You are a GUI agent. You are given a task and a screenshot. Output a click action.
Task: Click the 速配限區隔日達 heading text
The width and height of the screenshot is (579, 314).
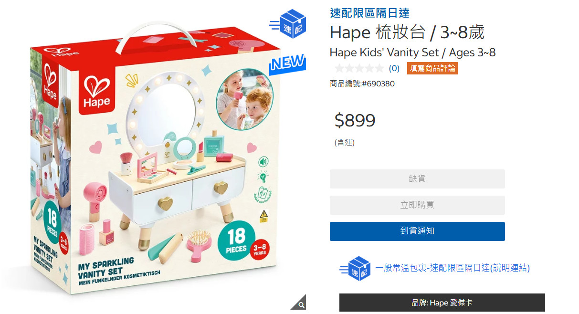point(369,13)
